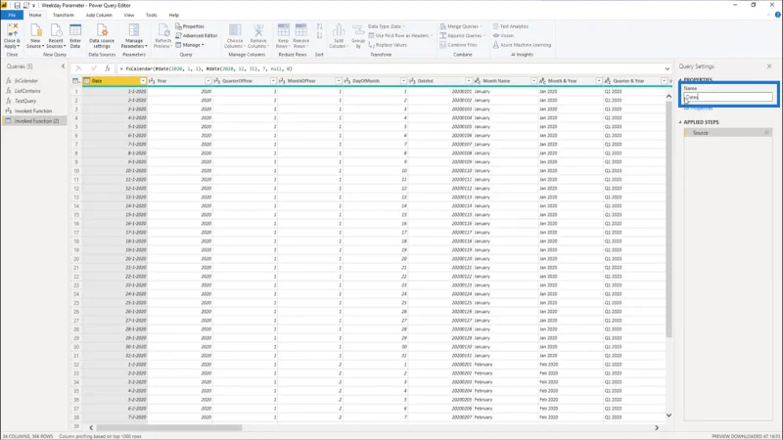783x440 pixels.
Task: Click Combine Files
Action: pos(458,45)
